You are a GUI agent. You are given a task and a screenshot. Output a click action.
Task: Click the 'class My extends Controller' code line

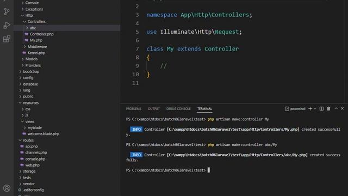(192, 48)
